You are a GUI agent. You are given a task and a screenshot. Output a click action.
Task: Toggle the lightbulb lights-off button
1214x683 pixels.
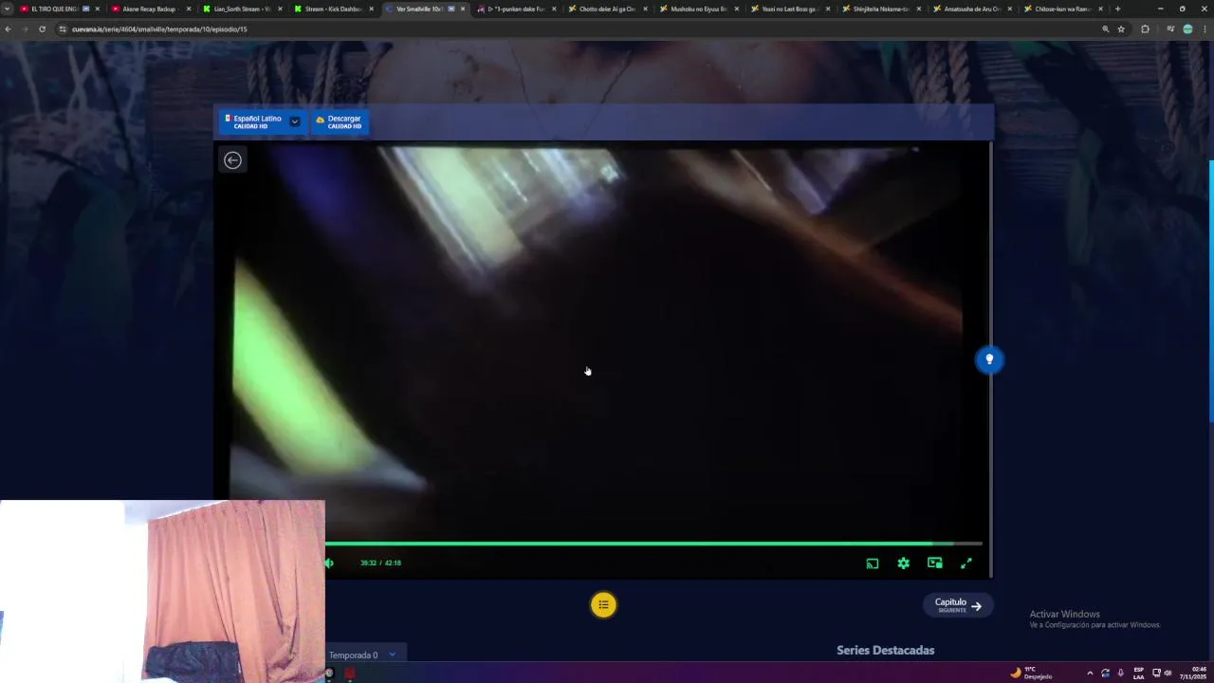click(989, 360)
